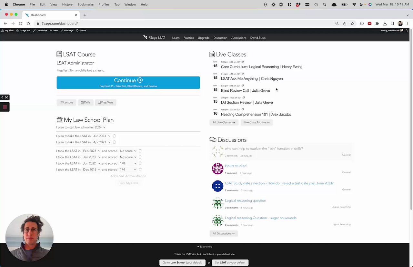Delete the Feb 2023 LSAT score row
The width and height of the screenshot is (413, 267).
[140, 151]
